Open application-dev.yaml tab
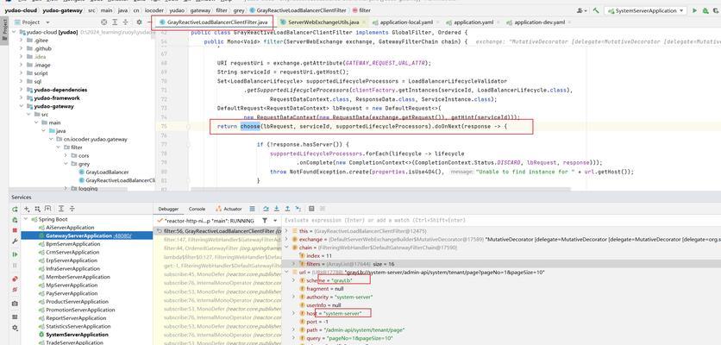The width and height of the screenshot is (721, 345). [539, 22]
